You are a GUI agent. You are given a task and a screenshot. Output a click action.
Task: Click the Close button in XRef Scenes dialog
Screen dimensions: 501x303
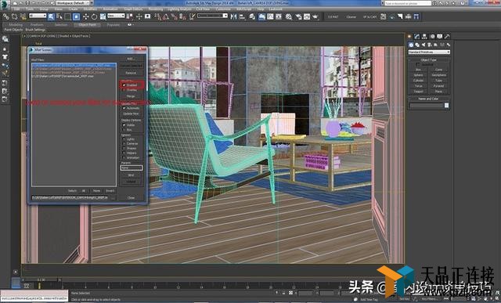[x=131, y=198]
